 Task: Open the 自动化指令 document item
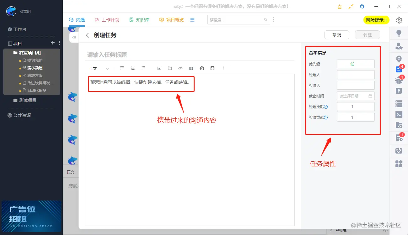35,91
